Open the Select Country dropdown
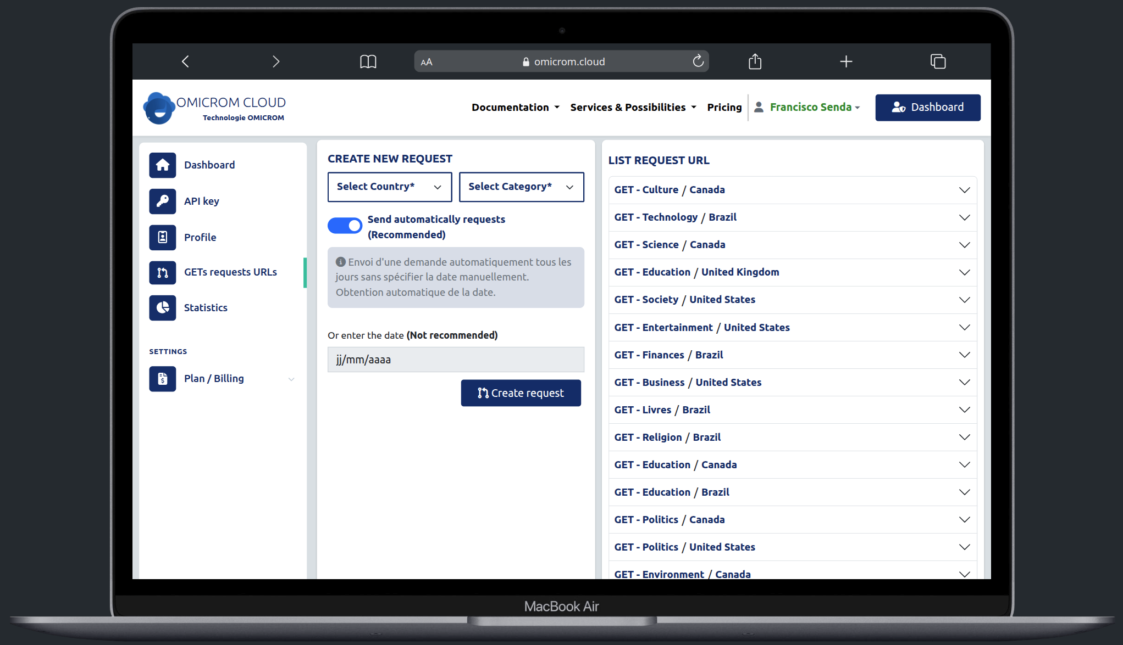 click(389, 187)
